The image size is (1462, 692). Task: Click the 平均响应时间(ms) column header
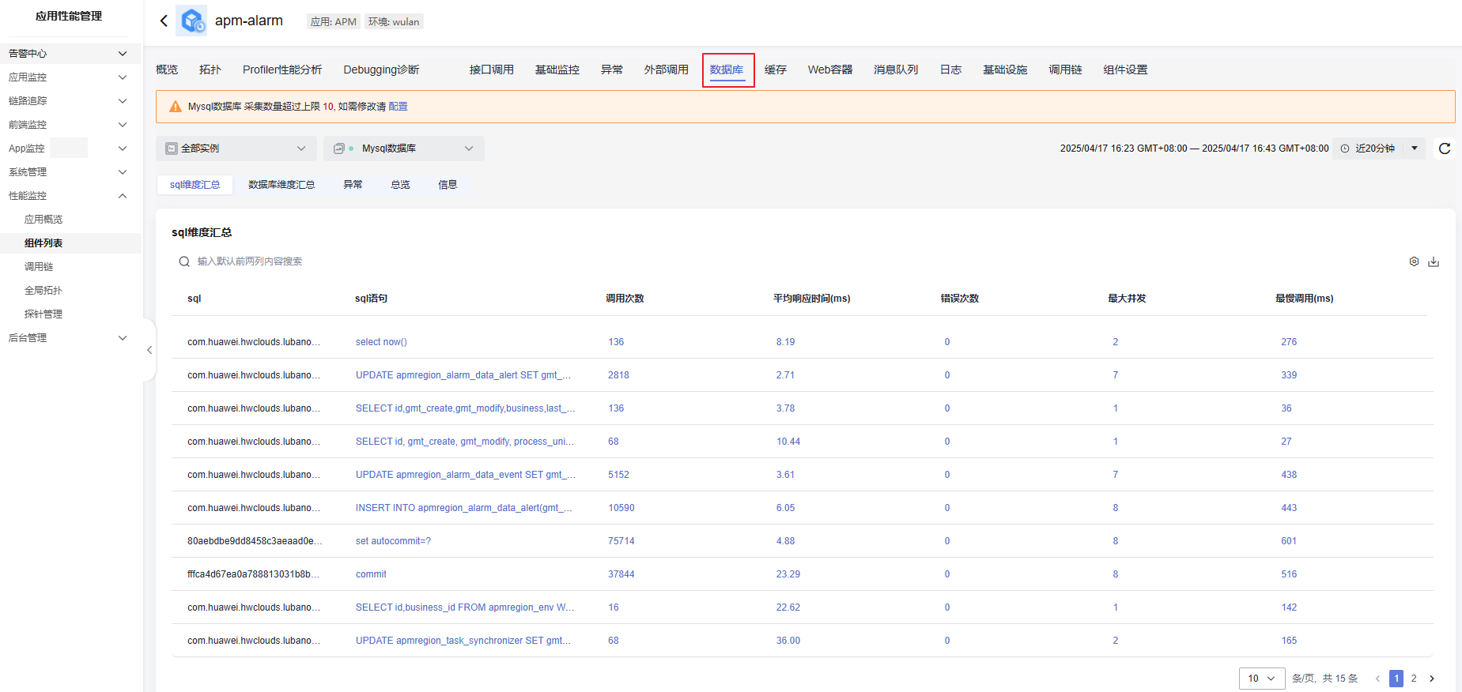coord(812,299)
